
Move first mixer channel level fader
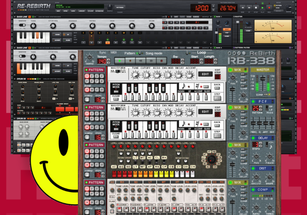233,89
